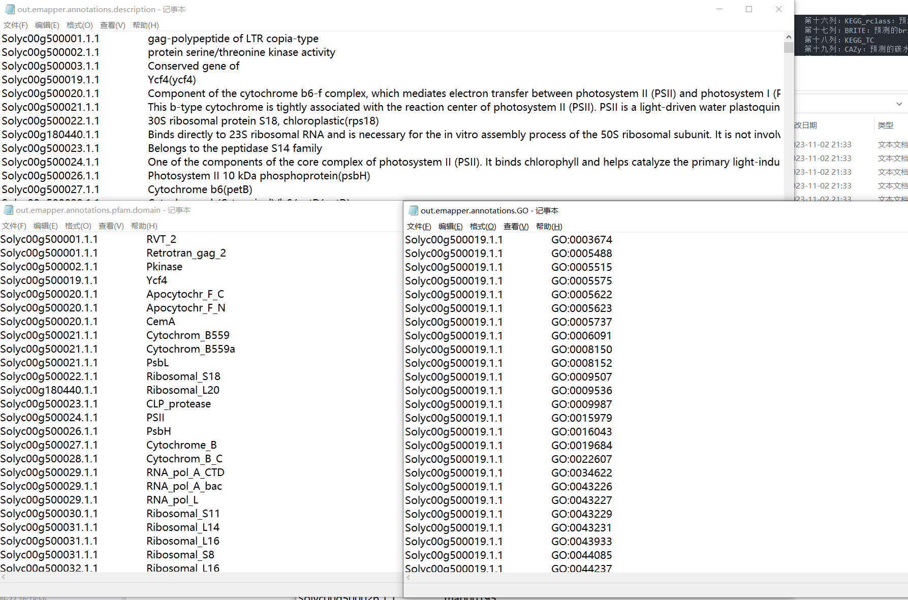The image size is (908, 600).
Task: Sort by 类型 column in Explorer window
Action: click(x=885, y=125)
